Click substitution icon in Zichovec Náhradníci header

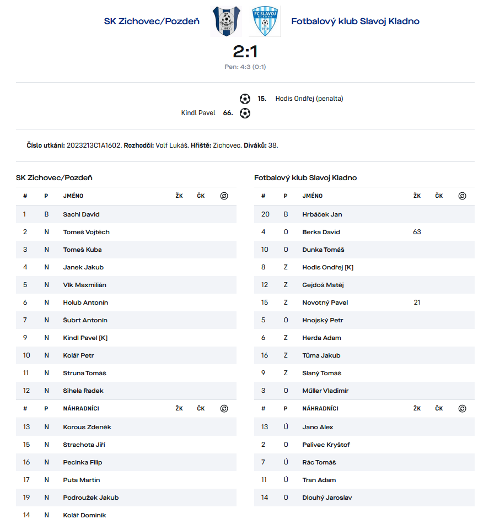click(x=224, y=409)
